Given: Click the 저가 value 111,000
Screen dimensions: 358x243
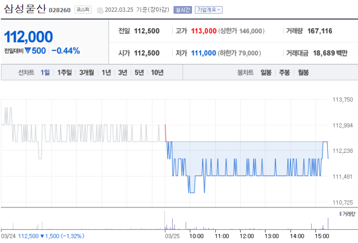Looking at the screenshot, I should pos(203,53).
